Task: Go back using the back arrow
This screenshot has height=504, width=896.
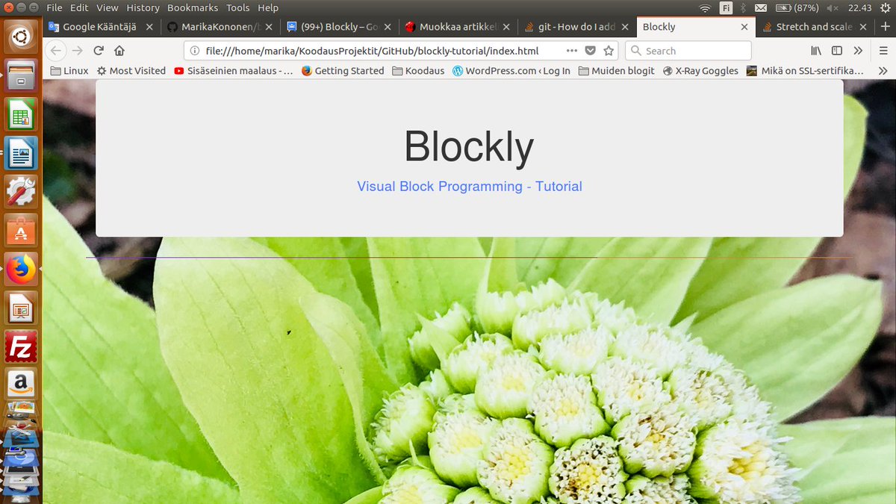Action: [56, 51]
